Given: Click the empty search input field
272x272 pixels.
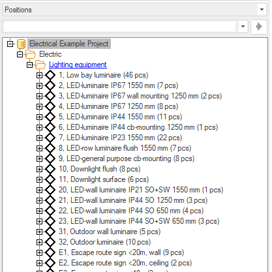Looking at the screenshot, I should click(119, 27).
